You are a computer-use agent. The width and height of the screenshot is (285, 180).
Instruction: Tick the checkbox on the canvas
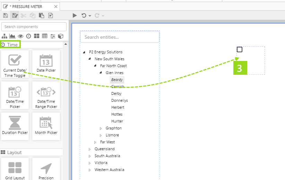click(x=240, y=49)
